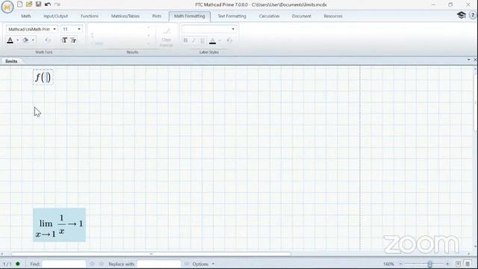Select the lim 1/x math region

coord(60,225)
